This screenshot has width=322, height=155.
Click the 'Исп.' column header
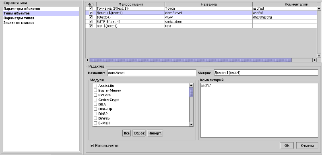91,4
